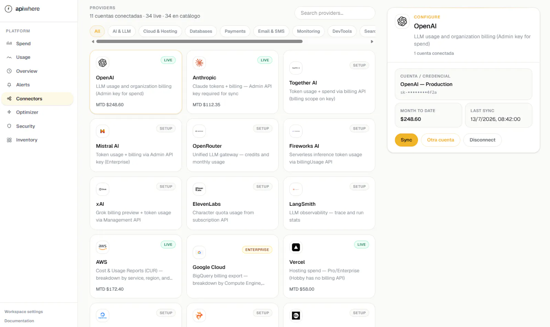This screenshot has width=550, height=327.
Task: Click the OpenRouter card title
Action: click(x=207, y=146)
